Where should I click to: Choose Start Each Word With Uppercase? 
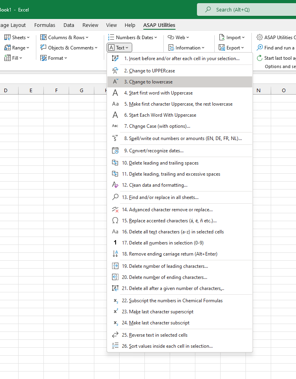tap(180, 115)
